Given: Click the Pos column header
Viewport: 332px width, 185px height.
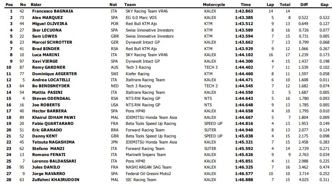Looking at the screenshot, I should 6,4.
